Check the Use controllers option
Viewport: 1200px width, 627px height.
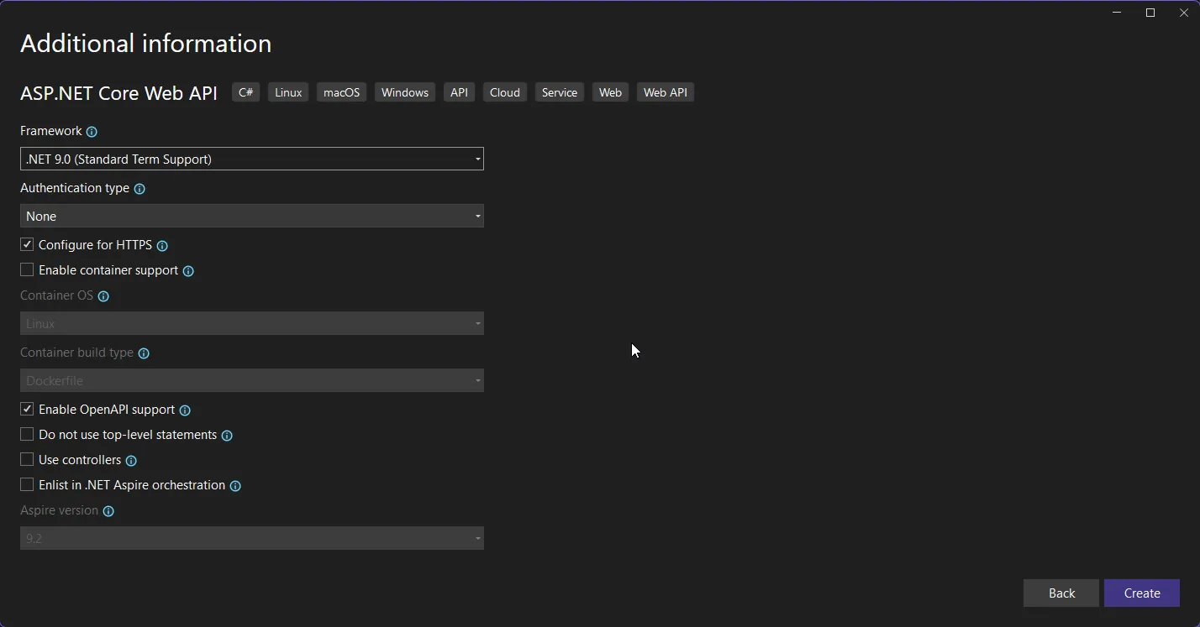(26, 459)
